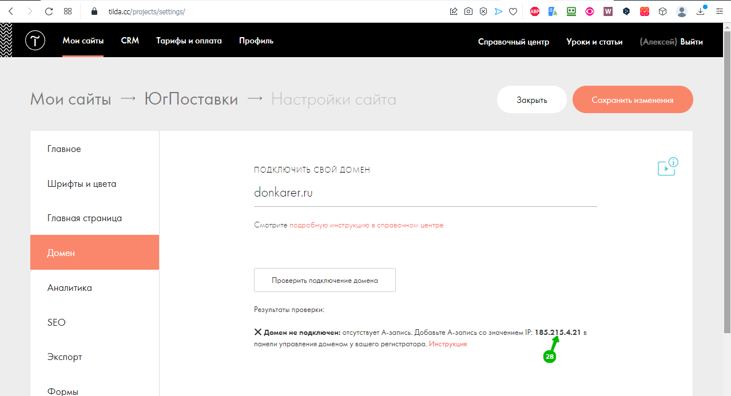Open the extensions cube icon
Screen dimensions: 731x396
[x=662, y=11]
